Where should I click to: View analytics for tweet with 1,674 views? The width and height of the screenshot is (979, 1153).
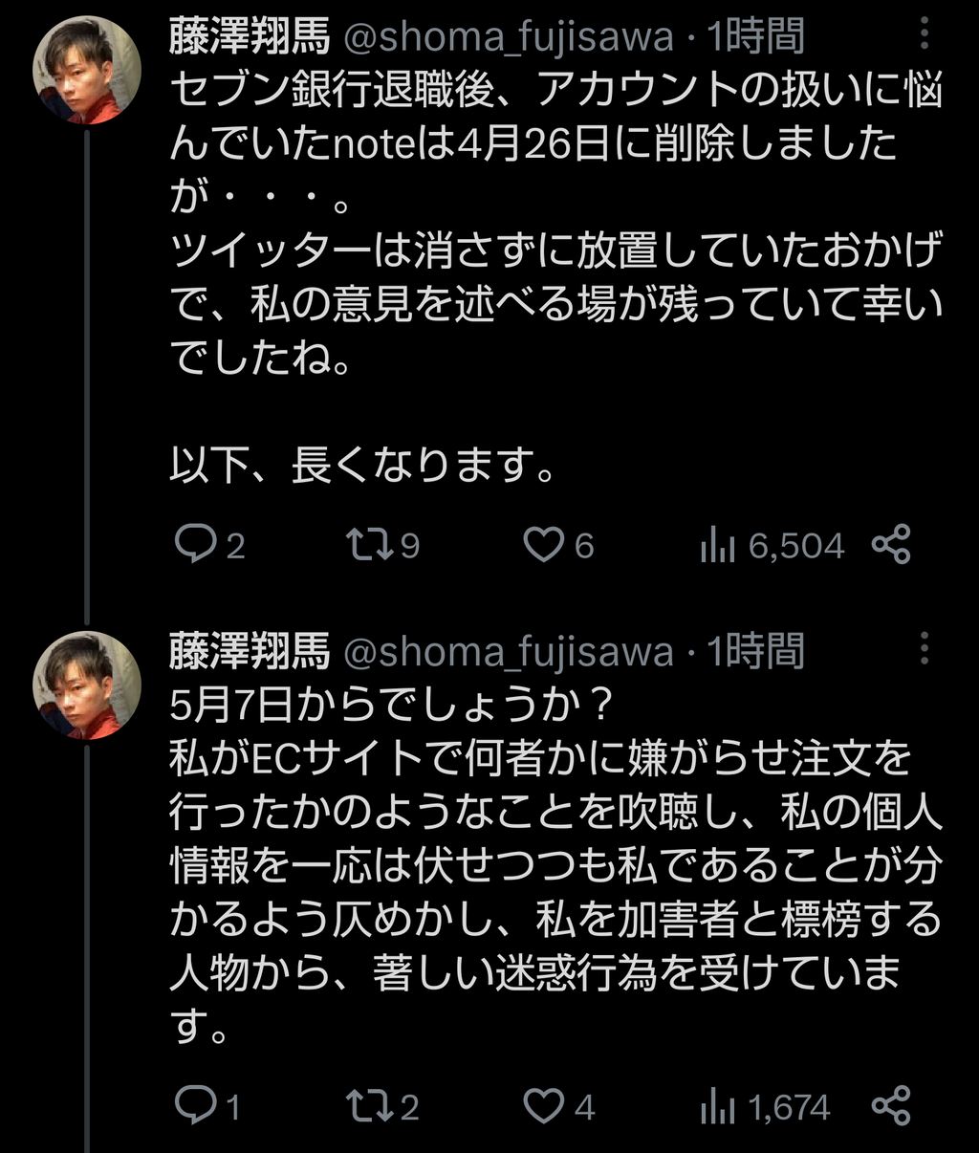click(717, 1107)
